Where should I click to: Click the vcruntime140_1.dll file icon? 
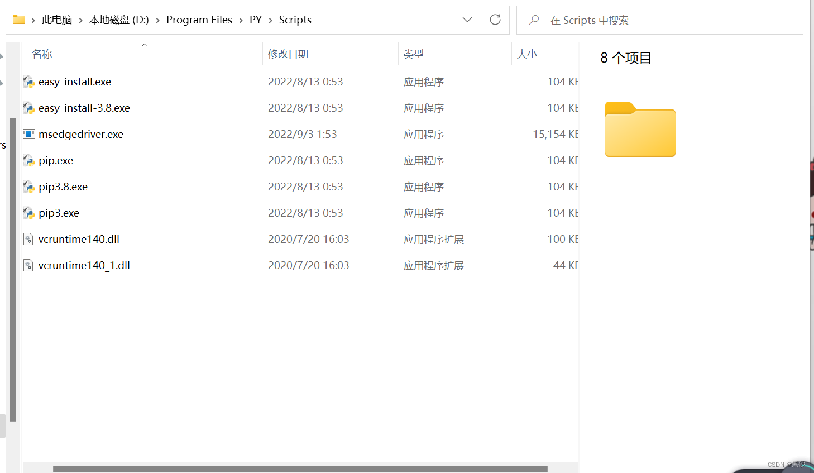tap(28, 266)
